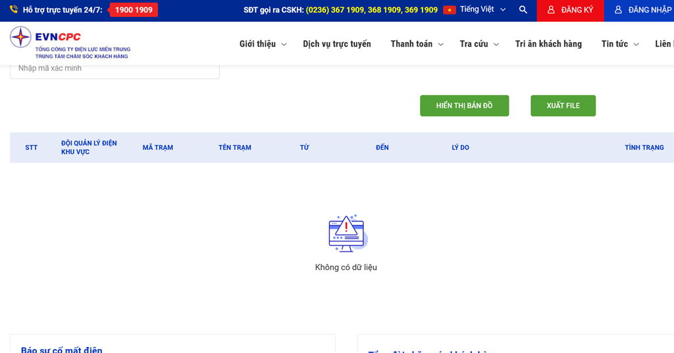Expand the Giới thiệu menu

coord(263,44)
